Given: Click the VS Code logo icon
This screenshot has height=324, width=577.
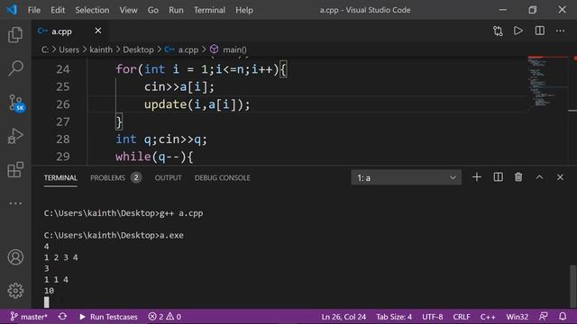Looking at the screenshot, I should point(12,10).
